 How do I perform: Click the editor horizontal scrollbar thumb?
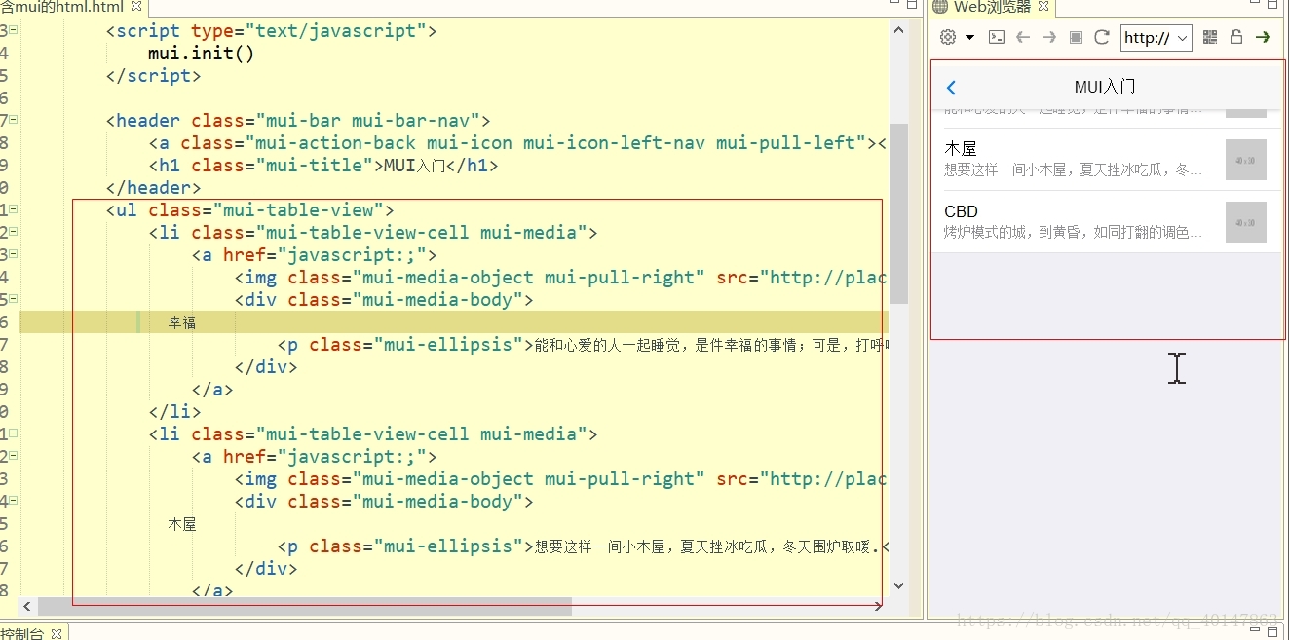pos(305,606)
